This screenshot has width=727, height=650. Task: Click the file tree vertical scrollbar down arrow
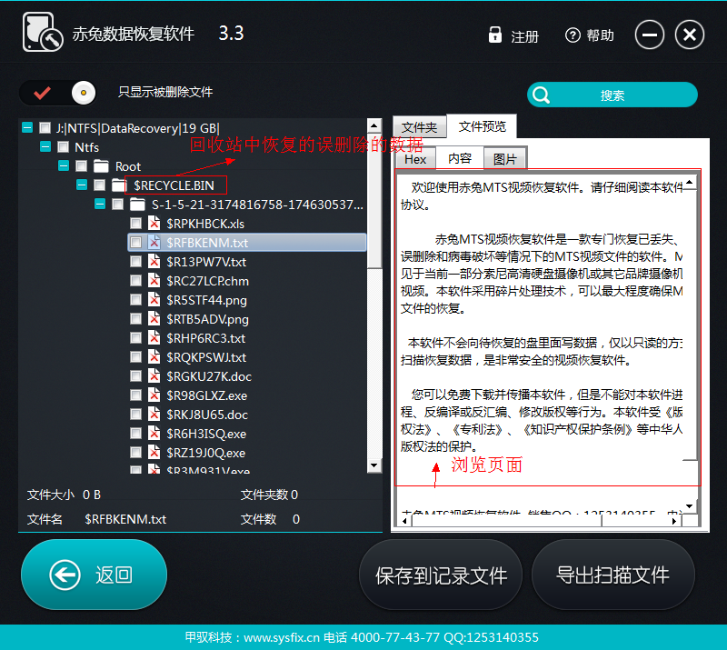[373, 465]
